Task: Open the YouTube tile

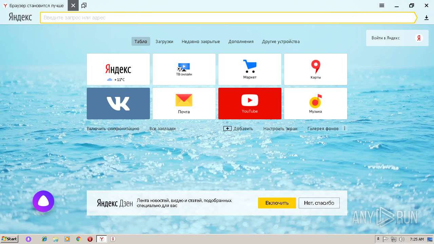Action: click(x=250, y=104)
